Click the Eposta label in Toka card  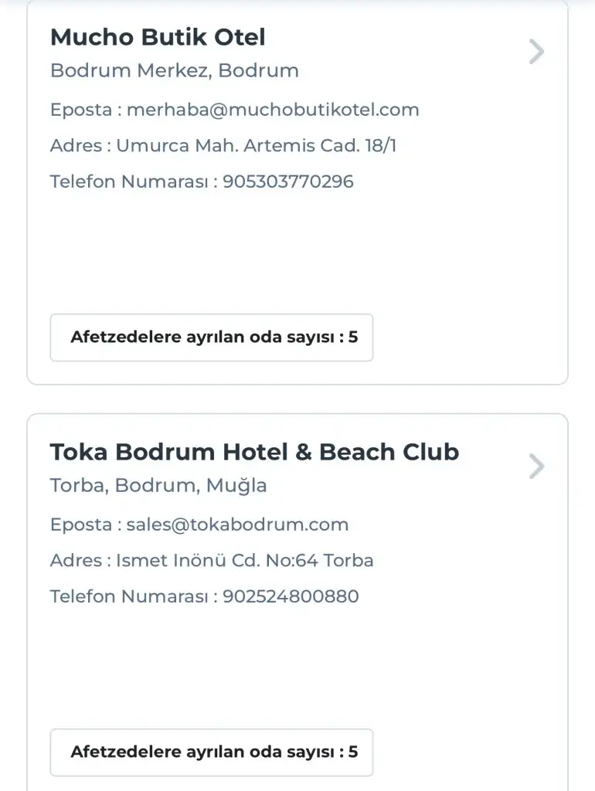pyautogui.click(x=81, y=525)
